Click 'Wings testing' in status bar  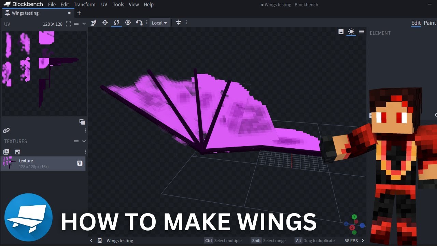120,241
